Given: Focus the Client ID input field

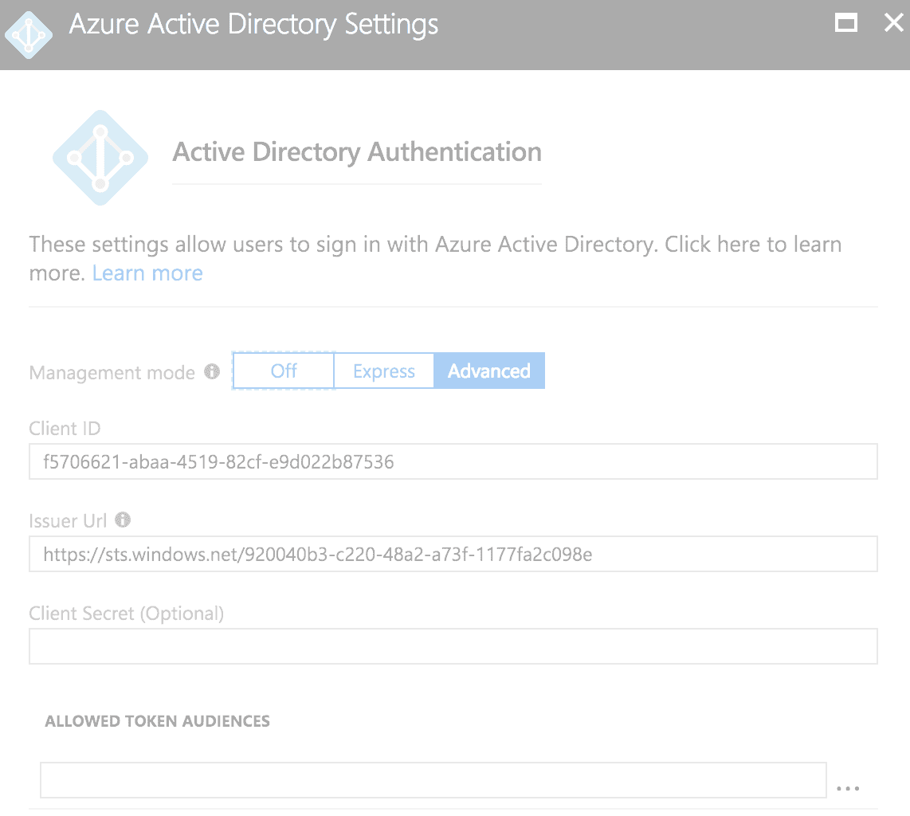Looking at the screenshot, I should pyautogui.click(x=453, y=461).
